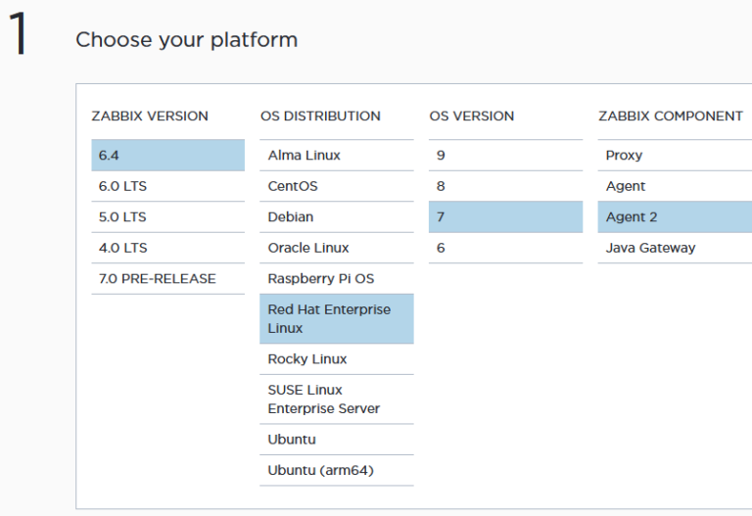Select Red Hat Enterprise Linux
The height and width of the screenshot is (516, 752).
pos(336,319)
